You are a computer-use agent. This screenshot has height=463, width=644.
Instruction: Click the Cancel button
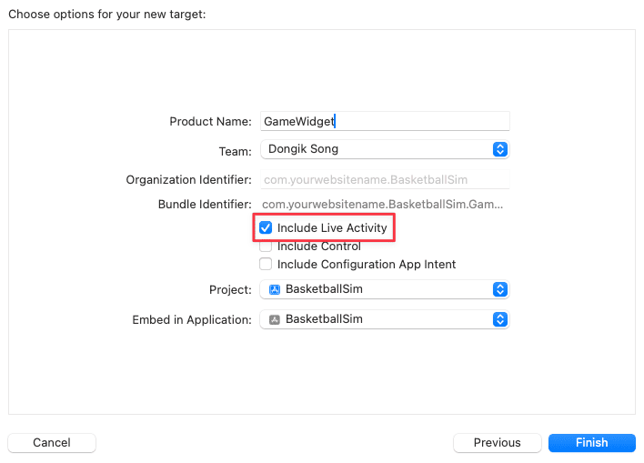click(52, 443)
